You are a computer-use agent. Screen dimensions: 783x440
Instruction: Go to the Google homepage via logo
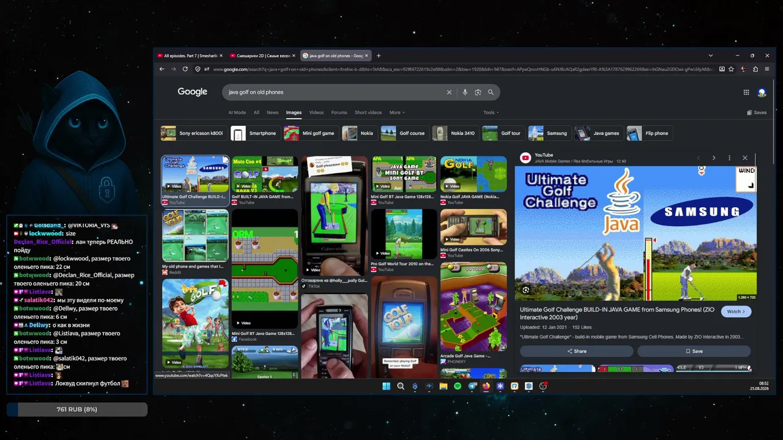[x=192, y=92]
